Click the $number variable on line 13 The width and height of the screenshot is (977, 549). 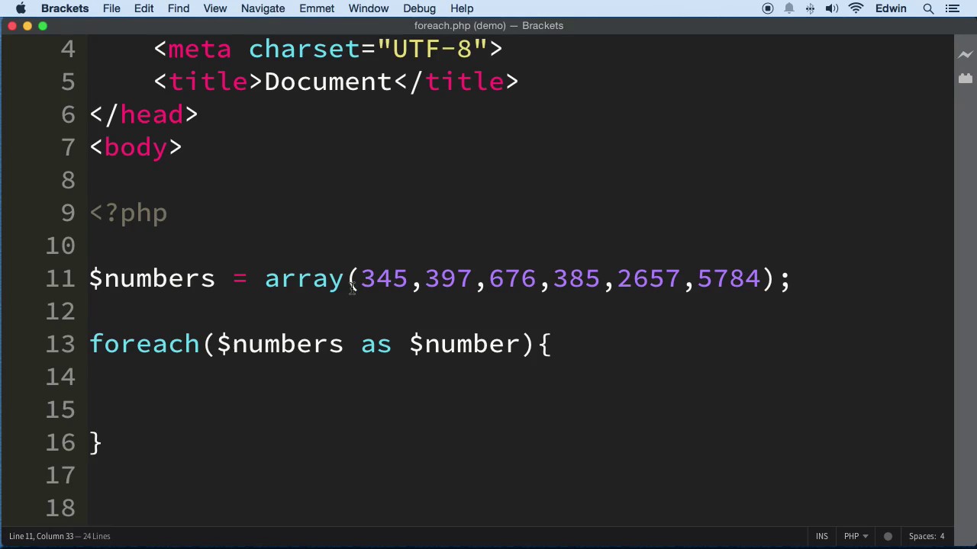click(465, 344)
